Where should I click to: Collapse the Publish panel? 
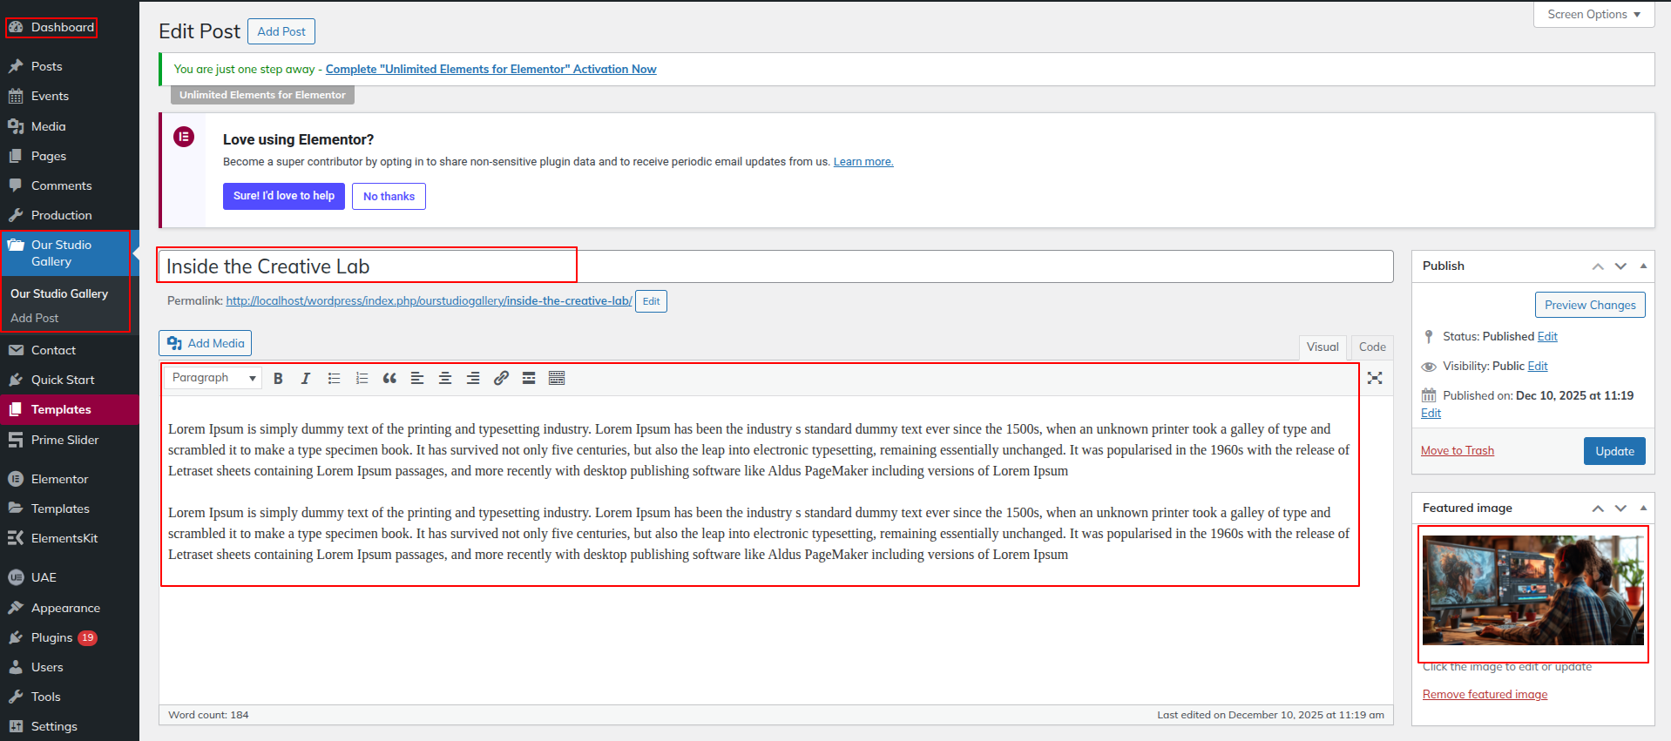click(1643, 266)
